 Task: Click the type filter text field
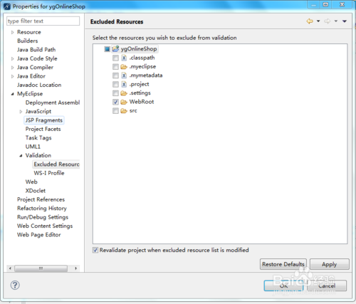click(43, 21)
